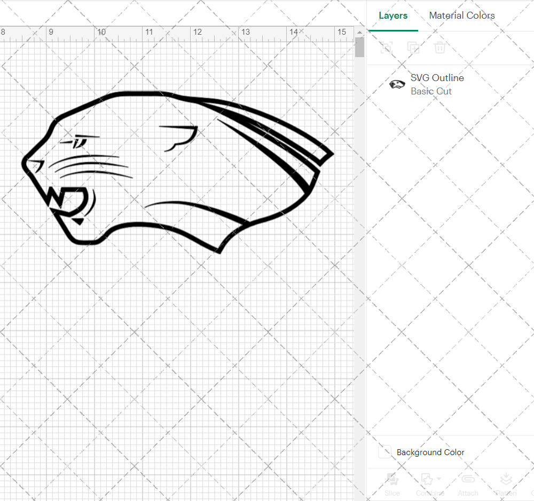The image size is (534, 501).
Task: Click ruler mark 12
Action: pyautogui.click(x=198, y=32)
